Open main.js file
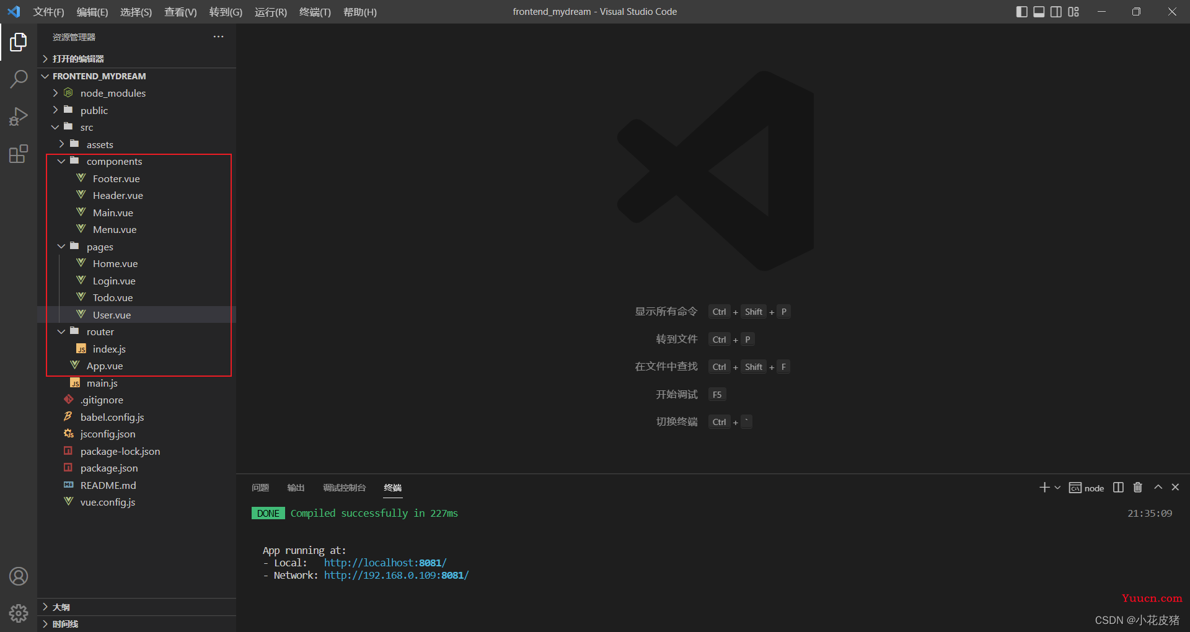1190x632 pixels. (137, 383)
